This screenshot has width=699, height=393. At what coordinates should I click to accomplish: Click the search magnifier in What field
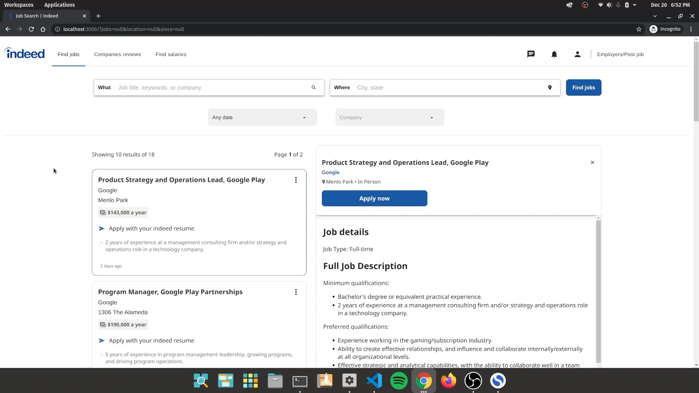[x=313, y=88]
